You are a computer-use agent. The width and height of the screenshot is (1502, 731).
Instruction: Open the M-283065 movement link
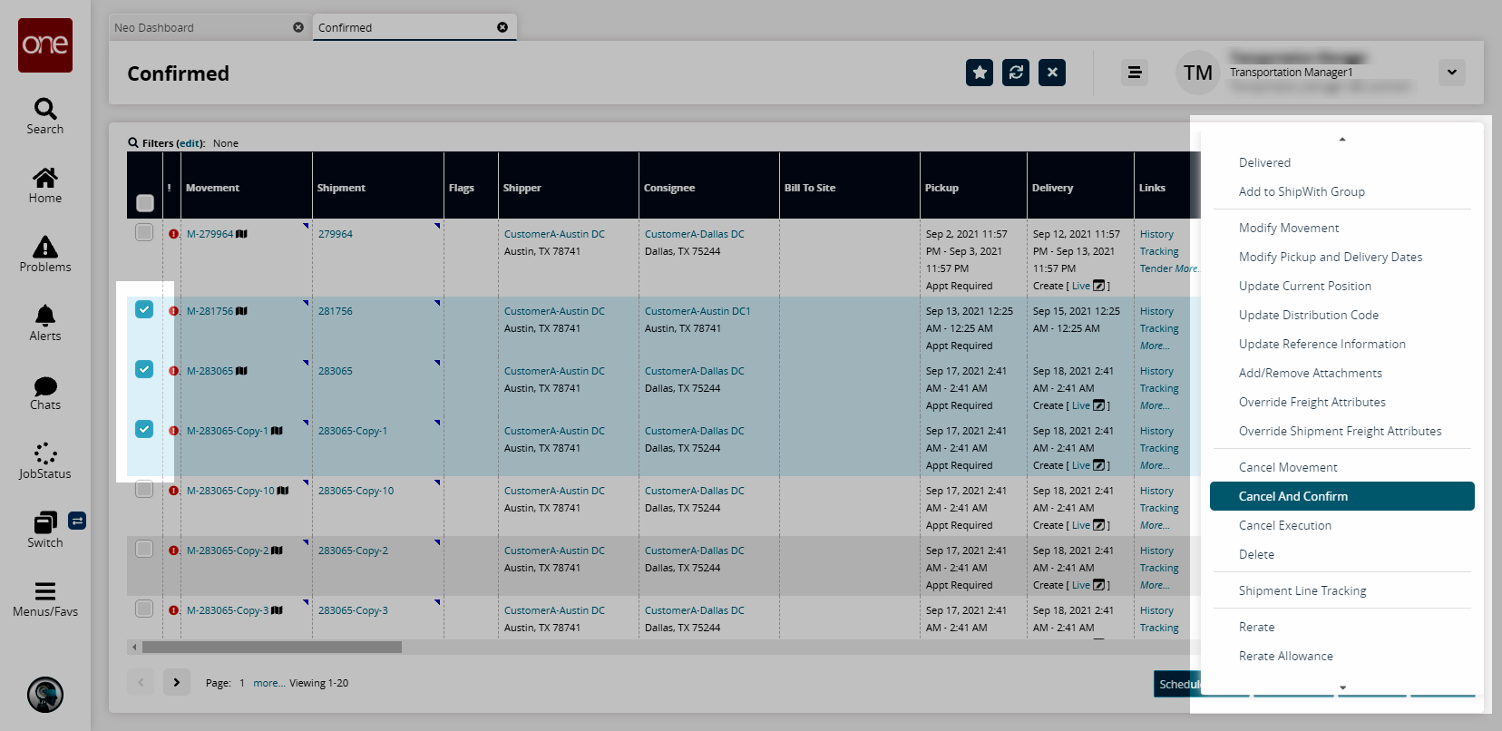point(210,371)
